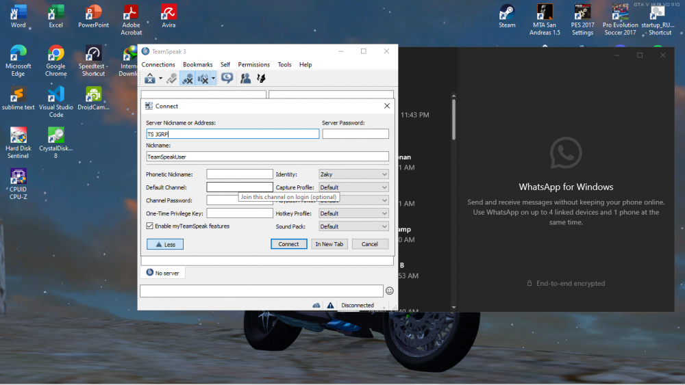This screenshot has width=685, height=385.
Task: Open startup_RU Shortcut on desktop
Action: pyautogui.click(x=659, y=20)
